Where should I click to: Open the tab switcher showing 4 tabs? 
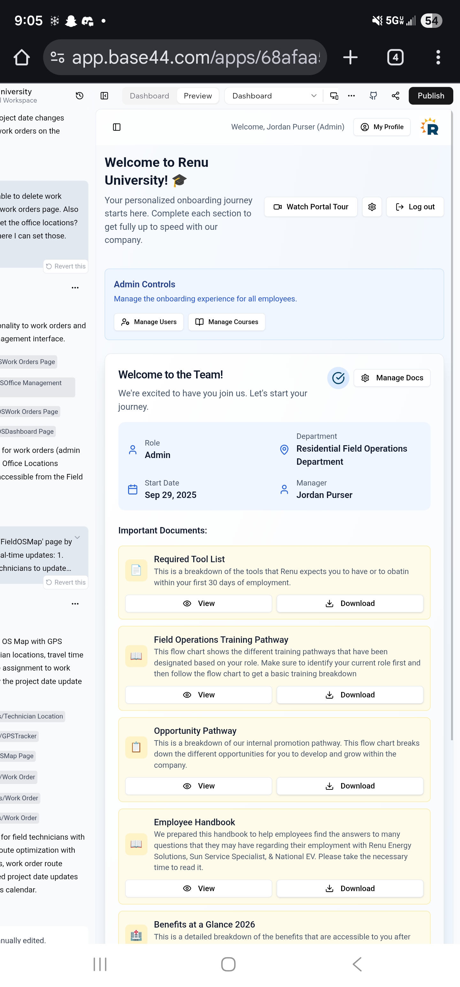pyautogui.click(x=395, y=58)
